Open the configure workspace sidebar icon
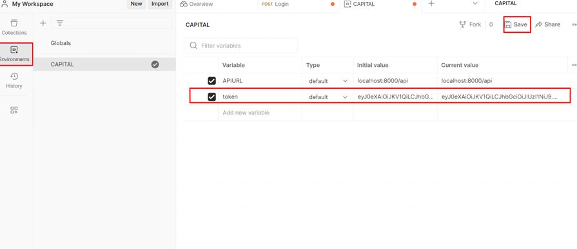This screenshot has width=577, height=249. [14, 110]
